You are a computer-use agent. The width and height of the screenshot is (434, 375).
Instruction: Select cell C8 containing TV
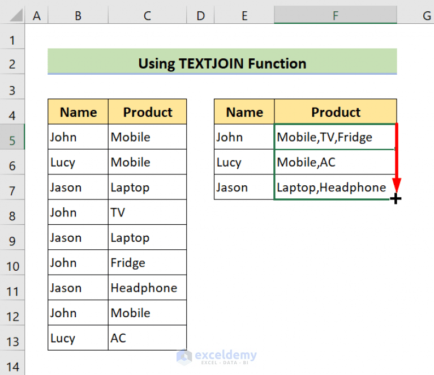[x=147, y=212]
